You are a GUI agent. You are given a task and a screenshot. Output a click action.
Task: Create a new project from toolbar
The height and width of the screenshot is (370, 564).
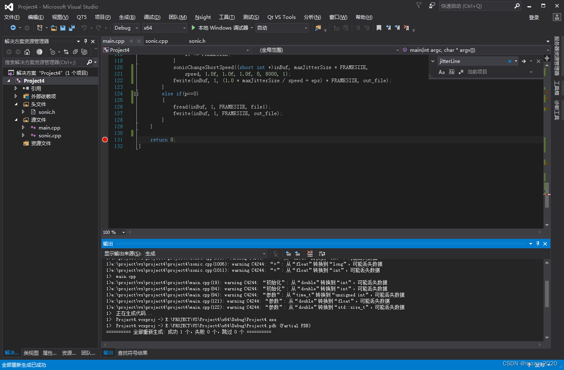click(x=40, y=28)
